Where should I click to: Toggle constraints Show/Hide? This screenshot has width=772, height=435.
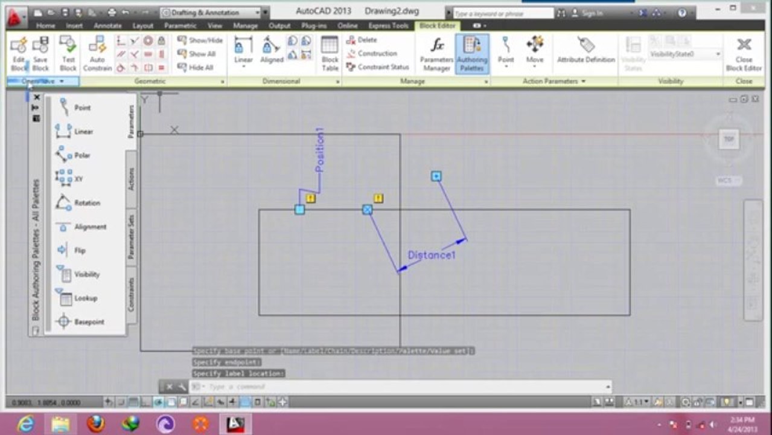[x=200, y=40]
